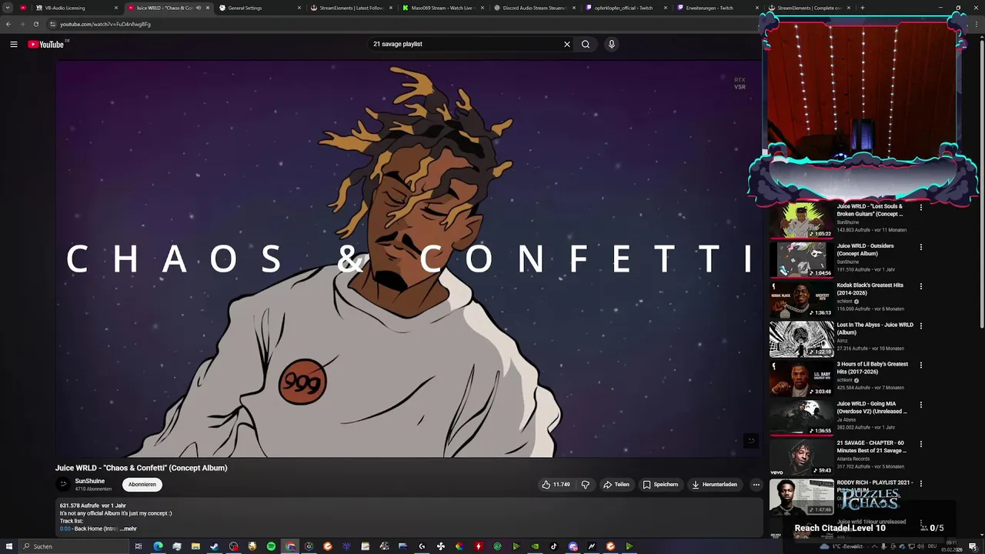Open the Windows Start menu

[8, 546]
